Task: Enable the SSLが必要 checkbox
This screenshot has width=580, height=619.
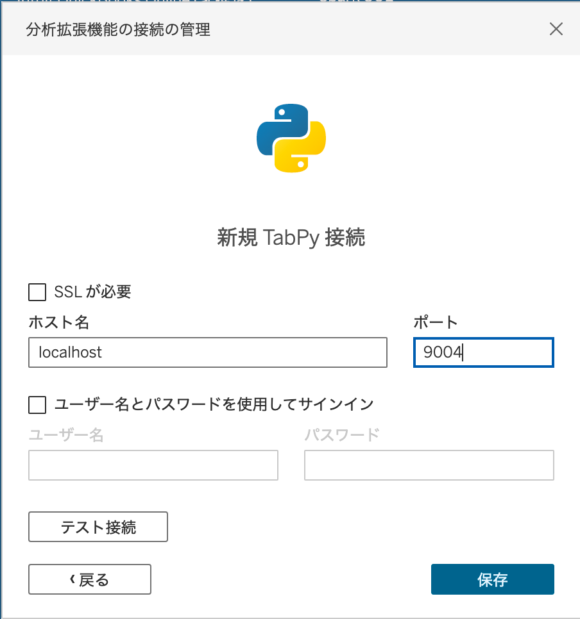Action: pyautogui.click(x=37, y=292)
